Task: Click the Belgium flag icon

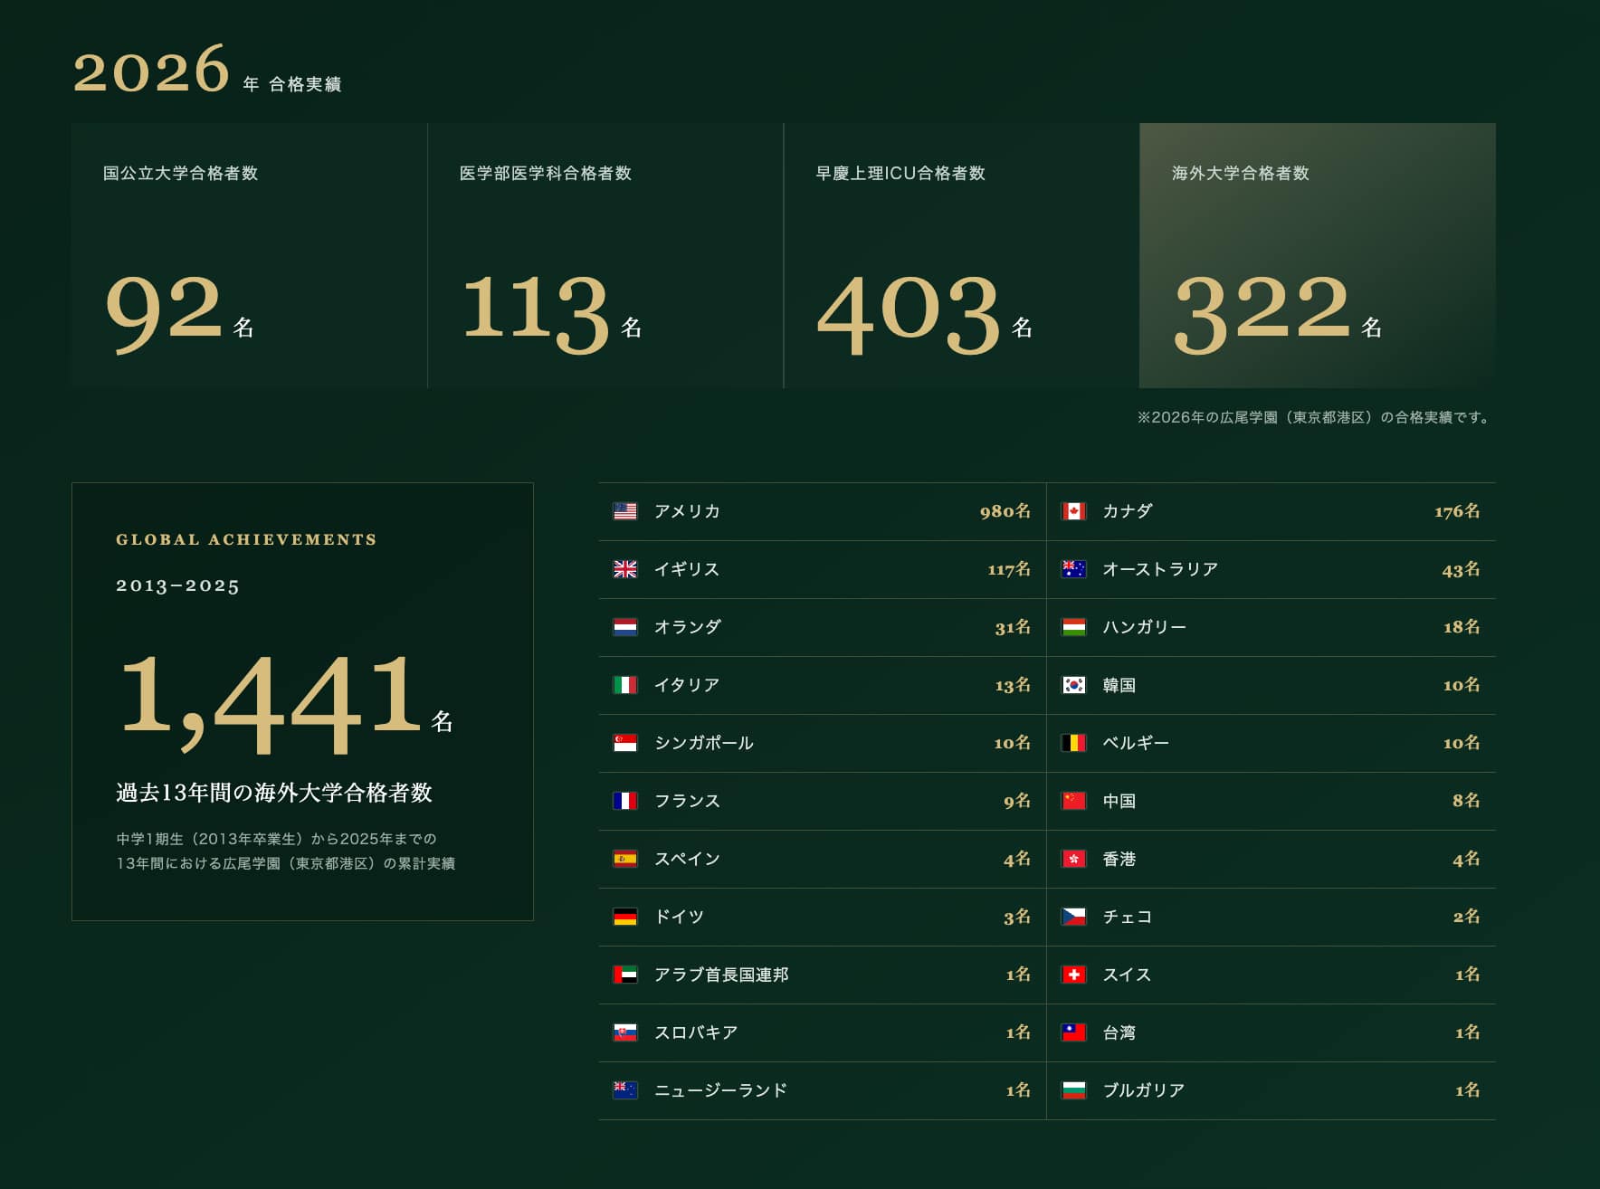Action: coord(1073,743)
